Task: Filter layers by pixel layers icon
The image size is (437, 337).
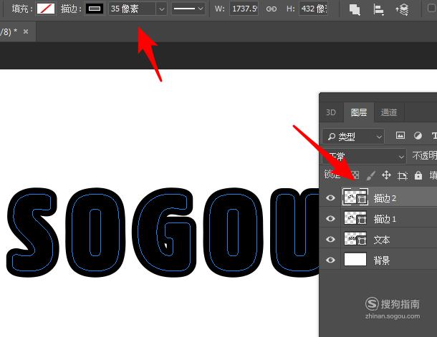Action: tap(400, 135)
